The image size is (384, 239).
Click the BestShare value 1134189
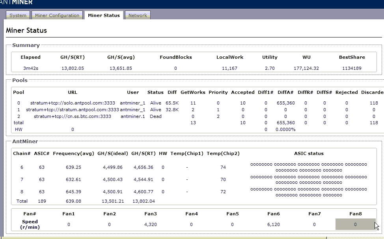point(352,68)
